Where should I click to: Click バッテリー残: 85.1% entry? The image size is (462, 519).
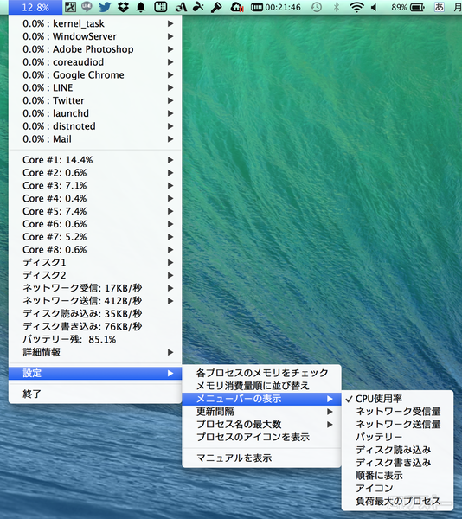point(95,340)
